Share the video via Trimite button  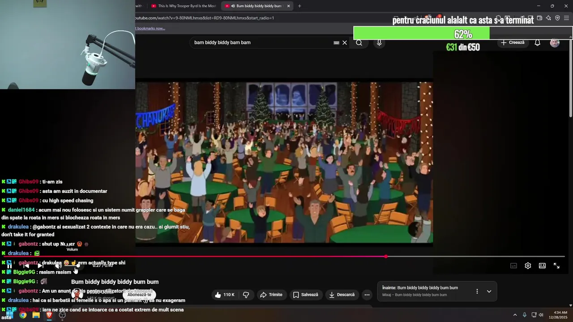tap(271, 295)
